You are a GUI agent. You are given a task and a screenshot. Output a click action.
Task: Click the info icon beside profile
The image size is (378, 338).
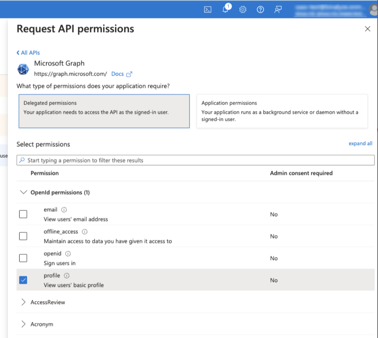[67, 276]
